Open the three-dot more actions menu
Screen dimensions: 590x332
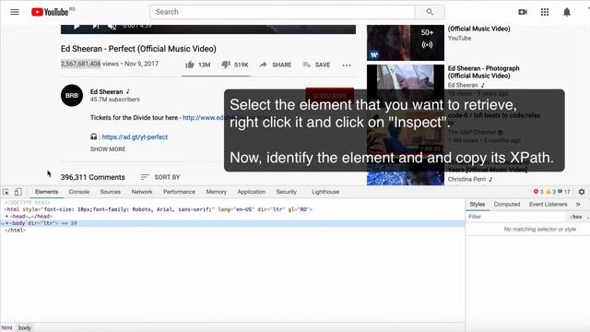tap(347, 65)
